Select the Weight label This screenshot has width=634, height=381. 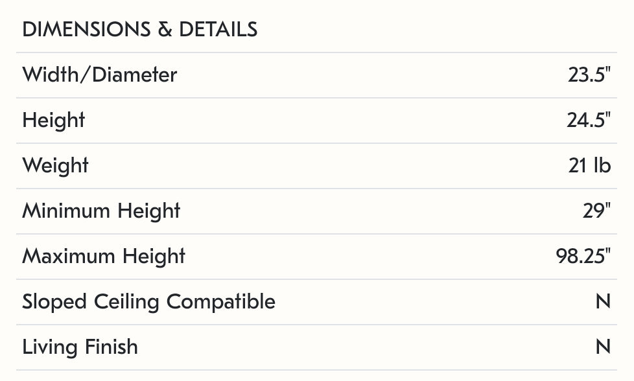coord(55,166)
